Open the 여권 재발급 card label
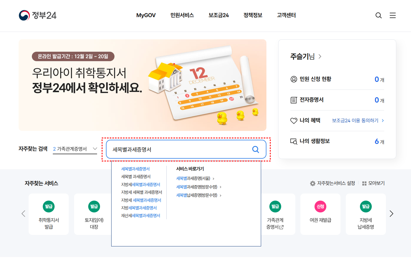 (x=320, y=220)
